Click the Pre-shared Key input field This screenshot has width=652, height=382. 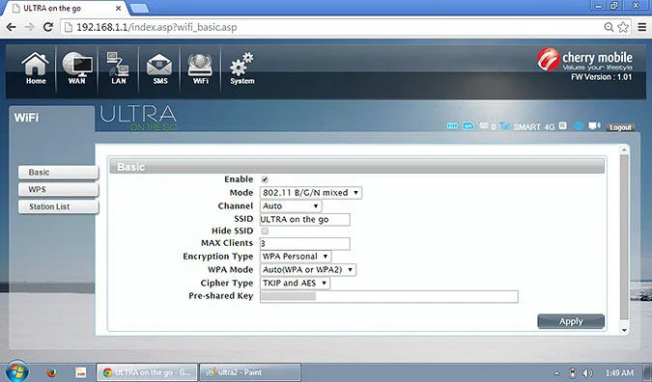tap(389, 296)
